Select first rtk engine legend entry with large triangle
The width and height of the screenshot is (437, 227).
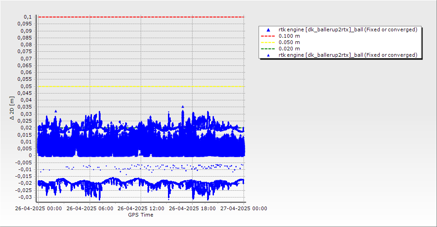[x=342, y=30]
